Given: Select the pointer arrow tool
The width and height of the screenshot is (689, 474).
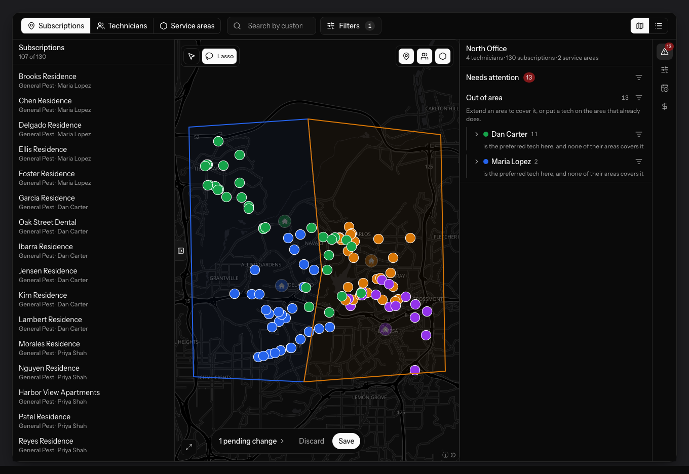Looking at the screenshot, I should (192, 56).
